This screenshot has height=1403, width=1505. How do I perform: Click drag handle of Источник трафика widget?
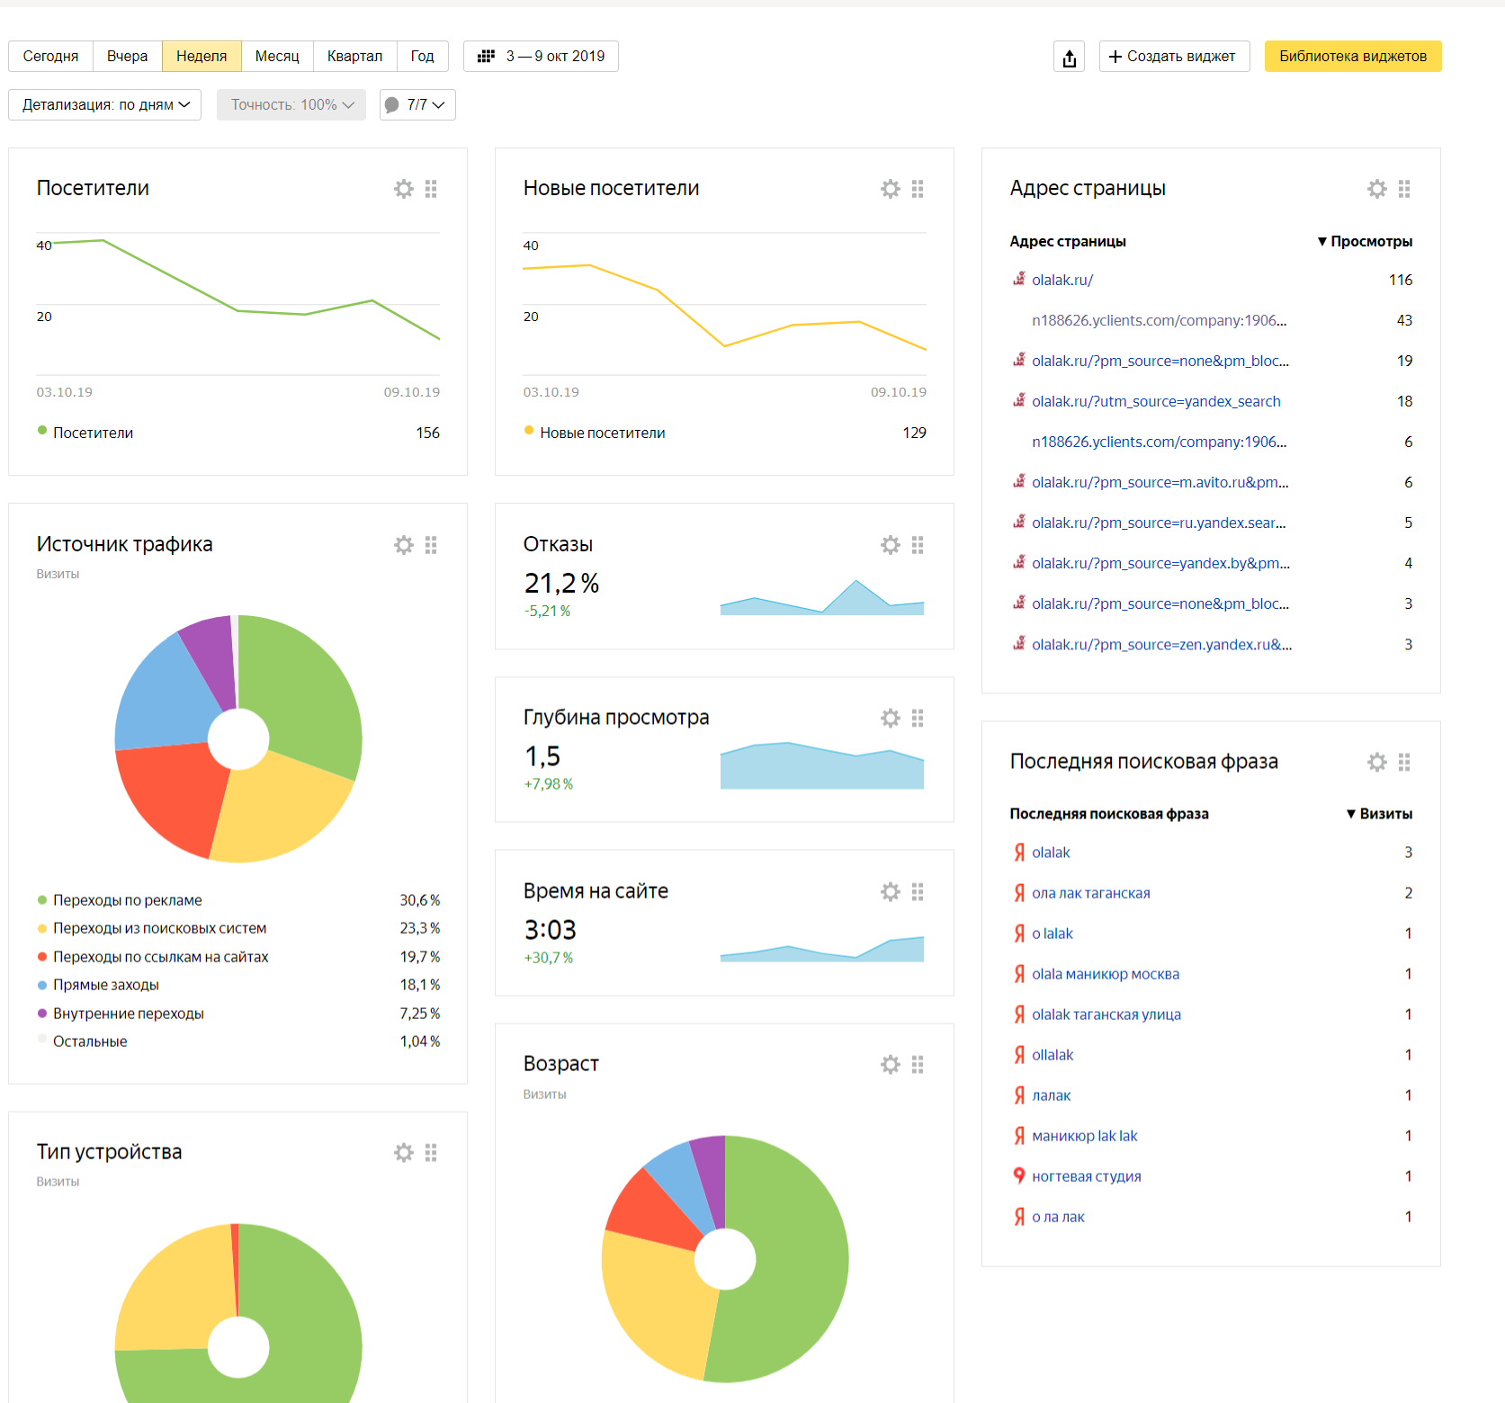tap(431, 545)
